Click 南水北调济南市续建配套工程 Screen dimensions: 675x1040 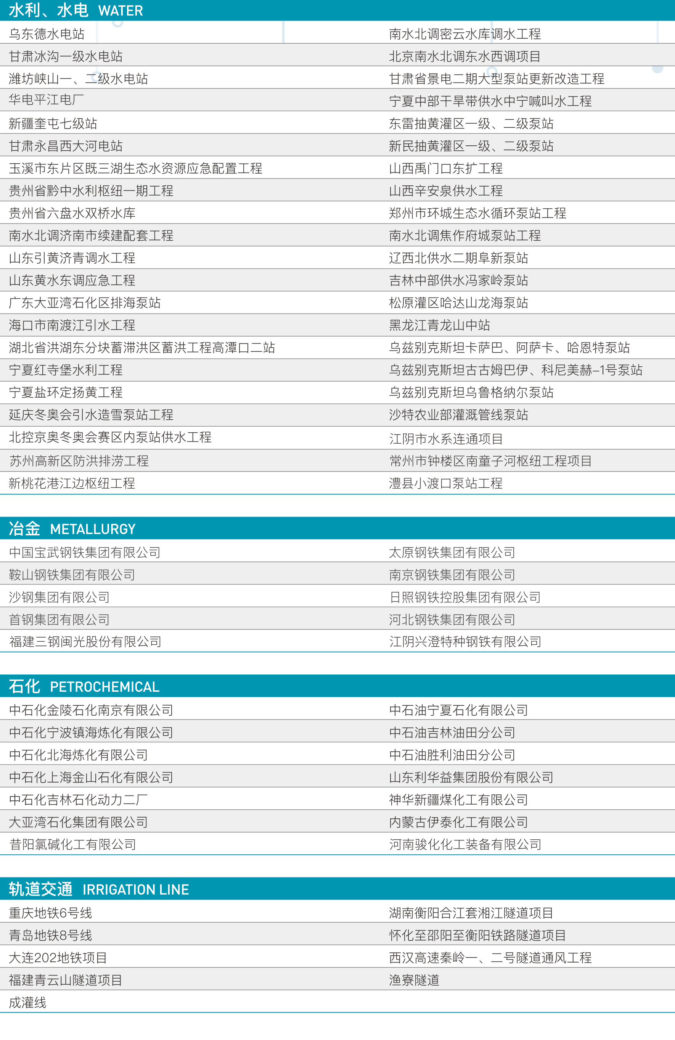pyautogui.click(x=91, y=235)
